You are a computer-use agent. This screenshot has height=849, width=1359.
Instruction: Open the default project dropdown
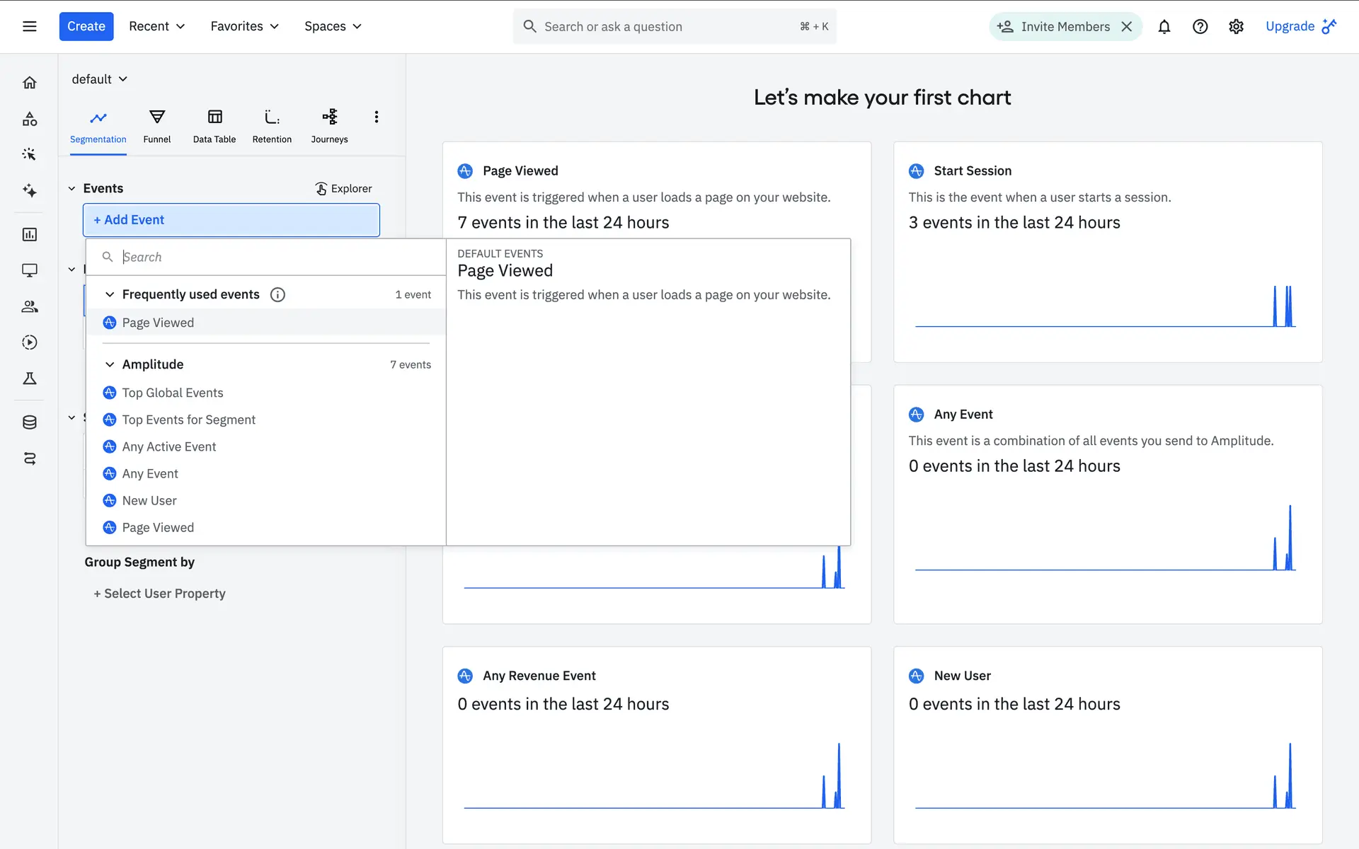coord(99,79)
